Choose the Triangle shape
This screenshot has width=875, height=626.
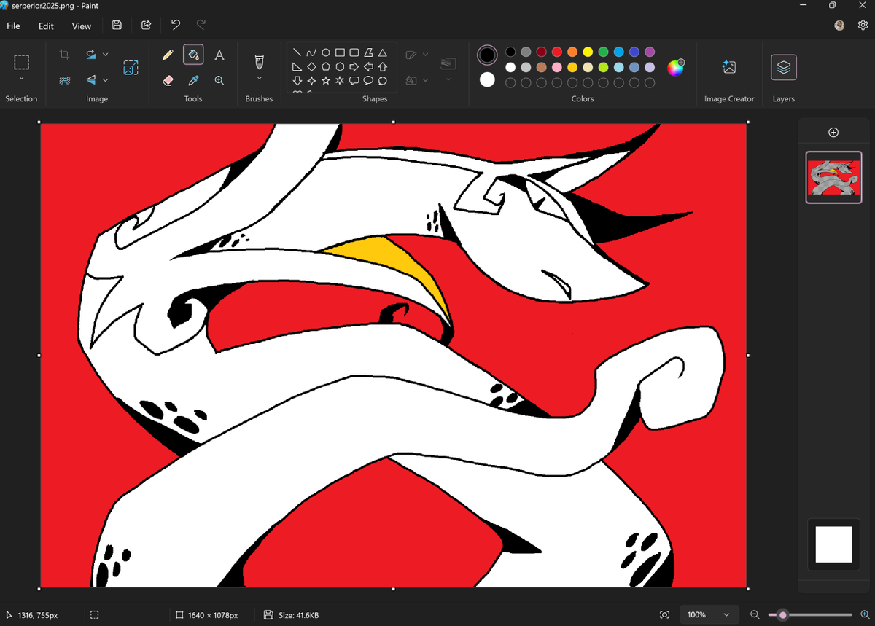coord(382,52)
